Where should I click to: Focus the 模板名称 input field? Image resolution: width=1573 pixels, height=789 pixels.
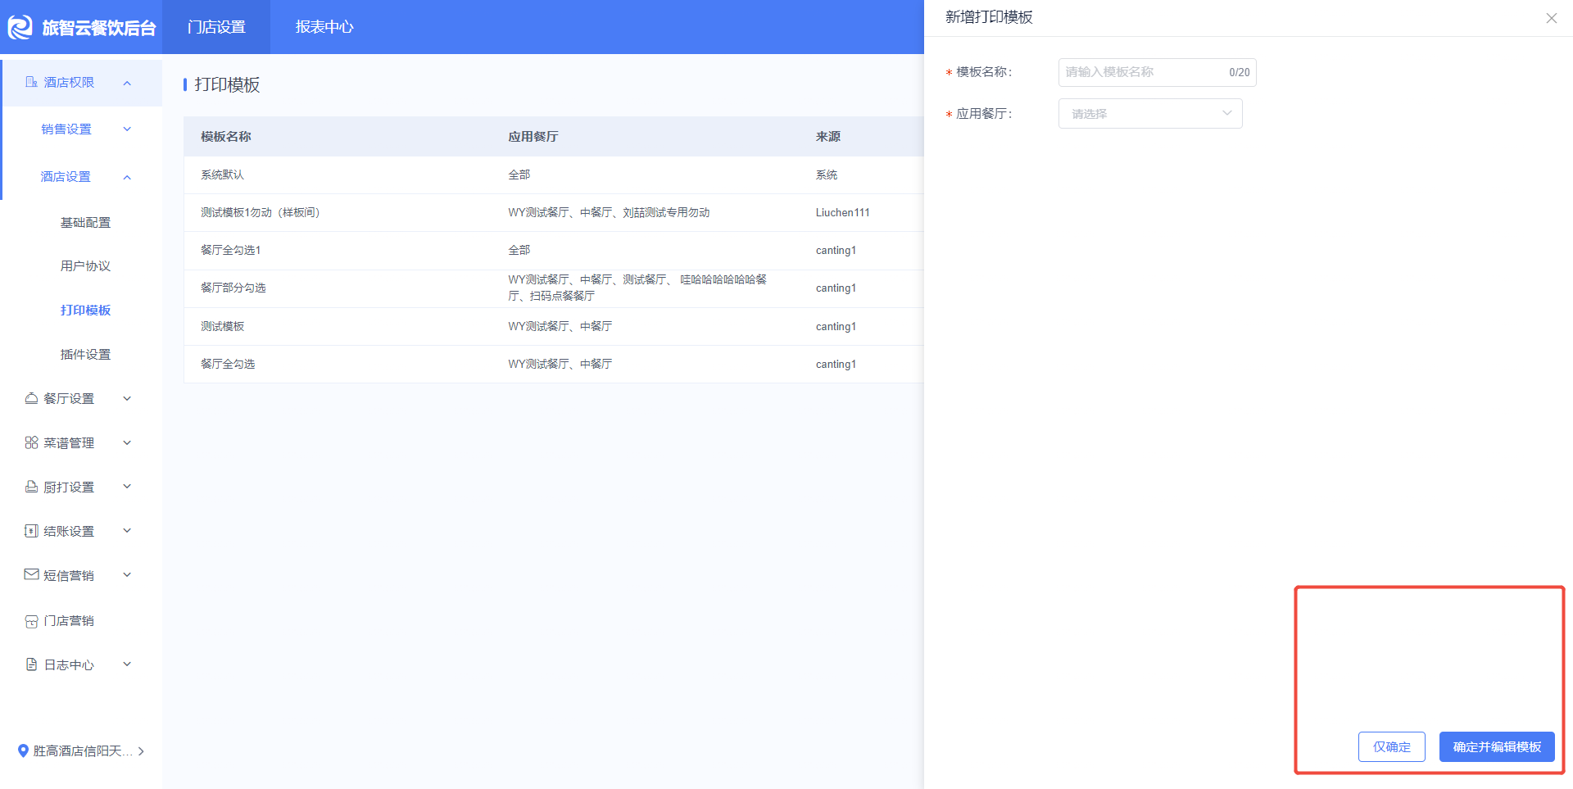(x=1157, y=72)
